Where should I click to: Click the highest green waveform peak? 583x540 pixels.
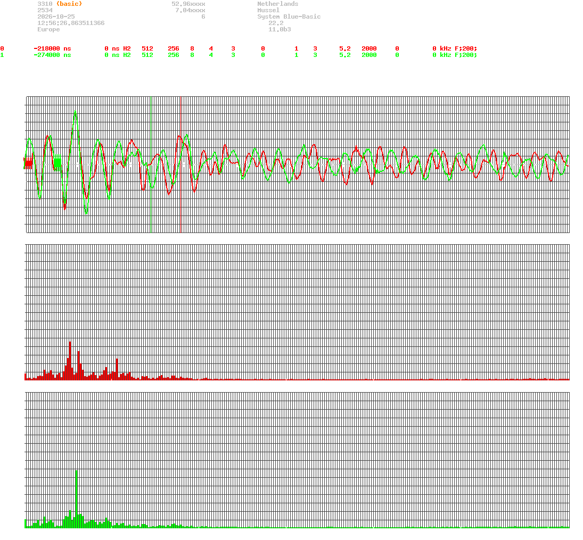tap(75, 112)
